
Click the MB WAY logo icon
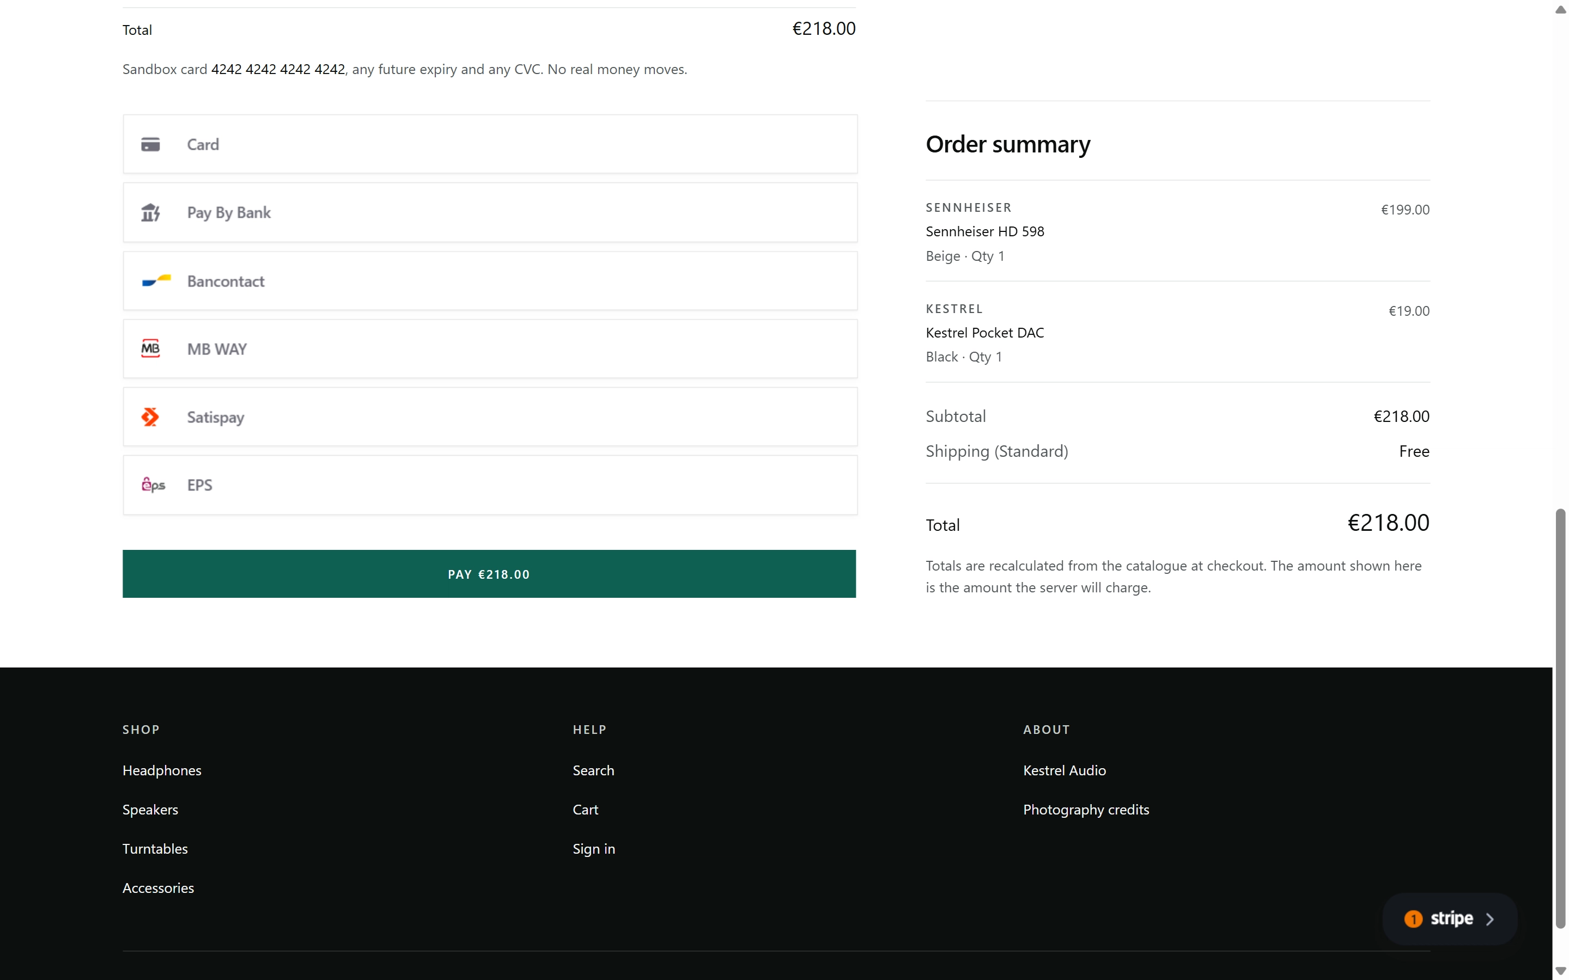pos(150,348)
